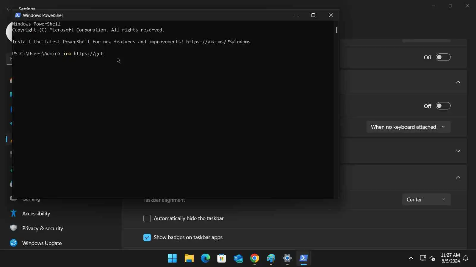The height and width of the screenshot is (267, 476).
Task: Open the 'When no keyboard attached' dropdown
Action: [408, 127]
